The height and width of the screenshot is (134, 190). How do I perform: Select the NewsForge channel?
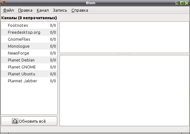[29, 53]
